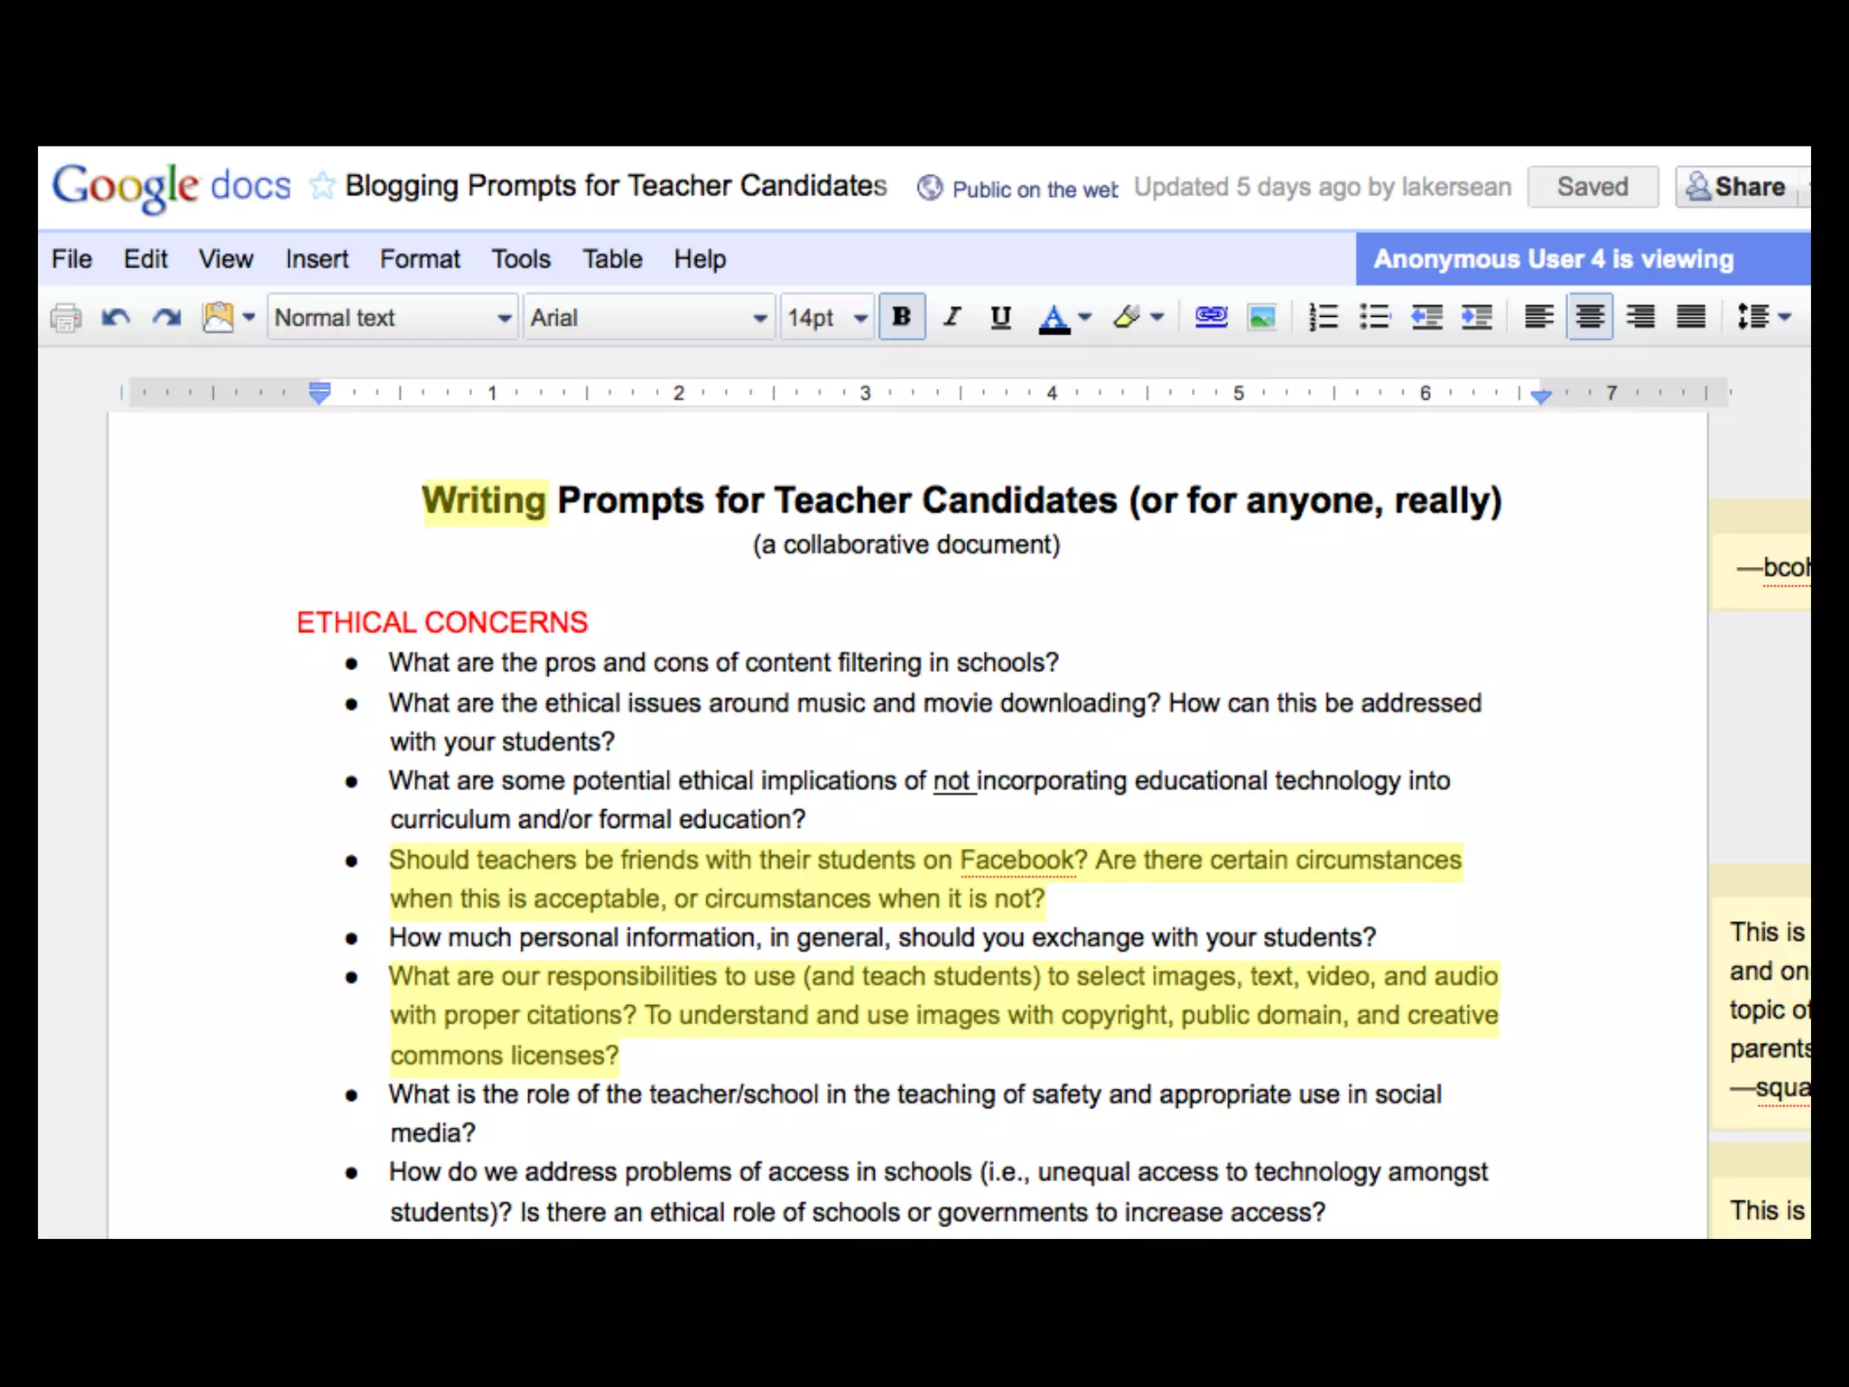1849x1387 pixels.
Task: Open the Table menu
Action: pyautogui.click(x=612, y=259)
